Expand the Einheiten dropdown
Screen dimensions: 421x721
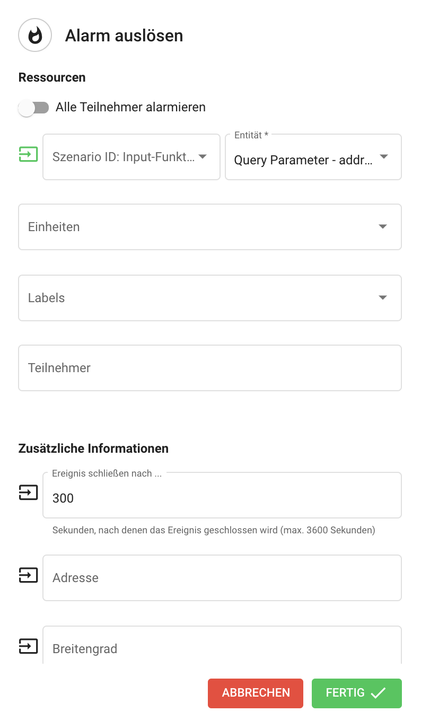[x=210, y=226]
